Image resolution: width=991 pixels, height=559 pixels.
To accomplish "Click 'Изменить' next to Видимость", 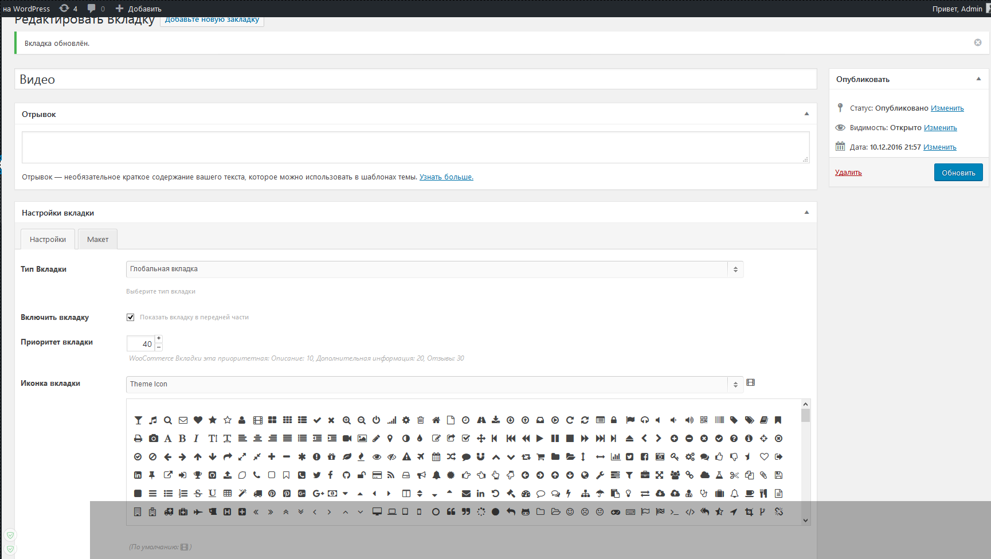I will 940,128.
